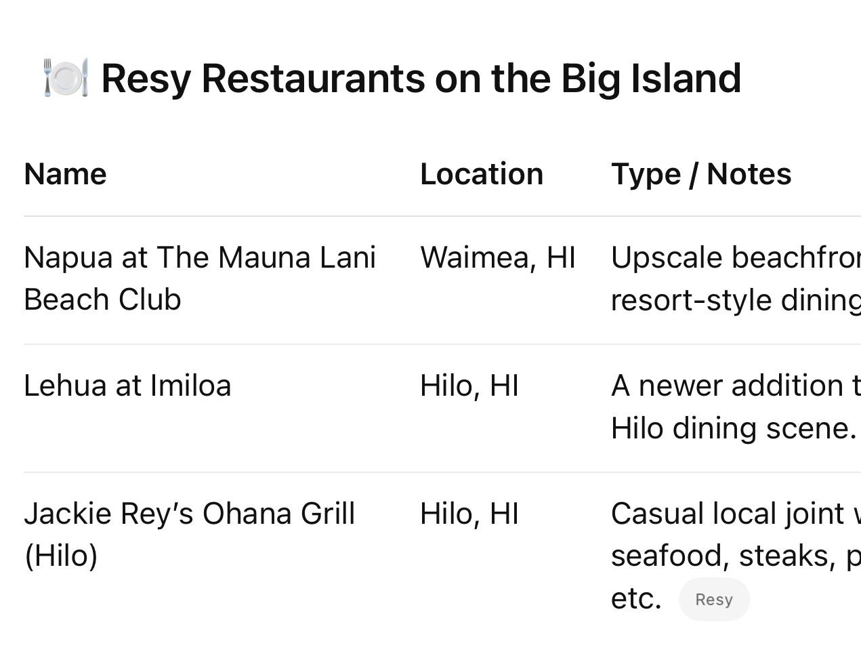This screenshot has height=660, width=861.
Task: Click the Waimea, HI location cell
Action: click(x=497, y=258)
